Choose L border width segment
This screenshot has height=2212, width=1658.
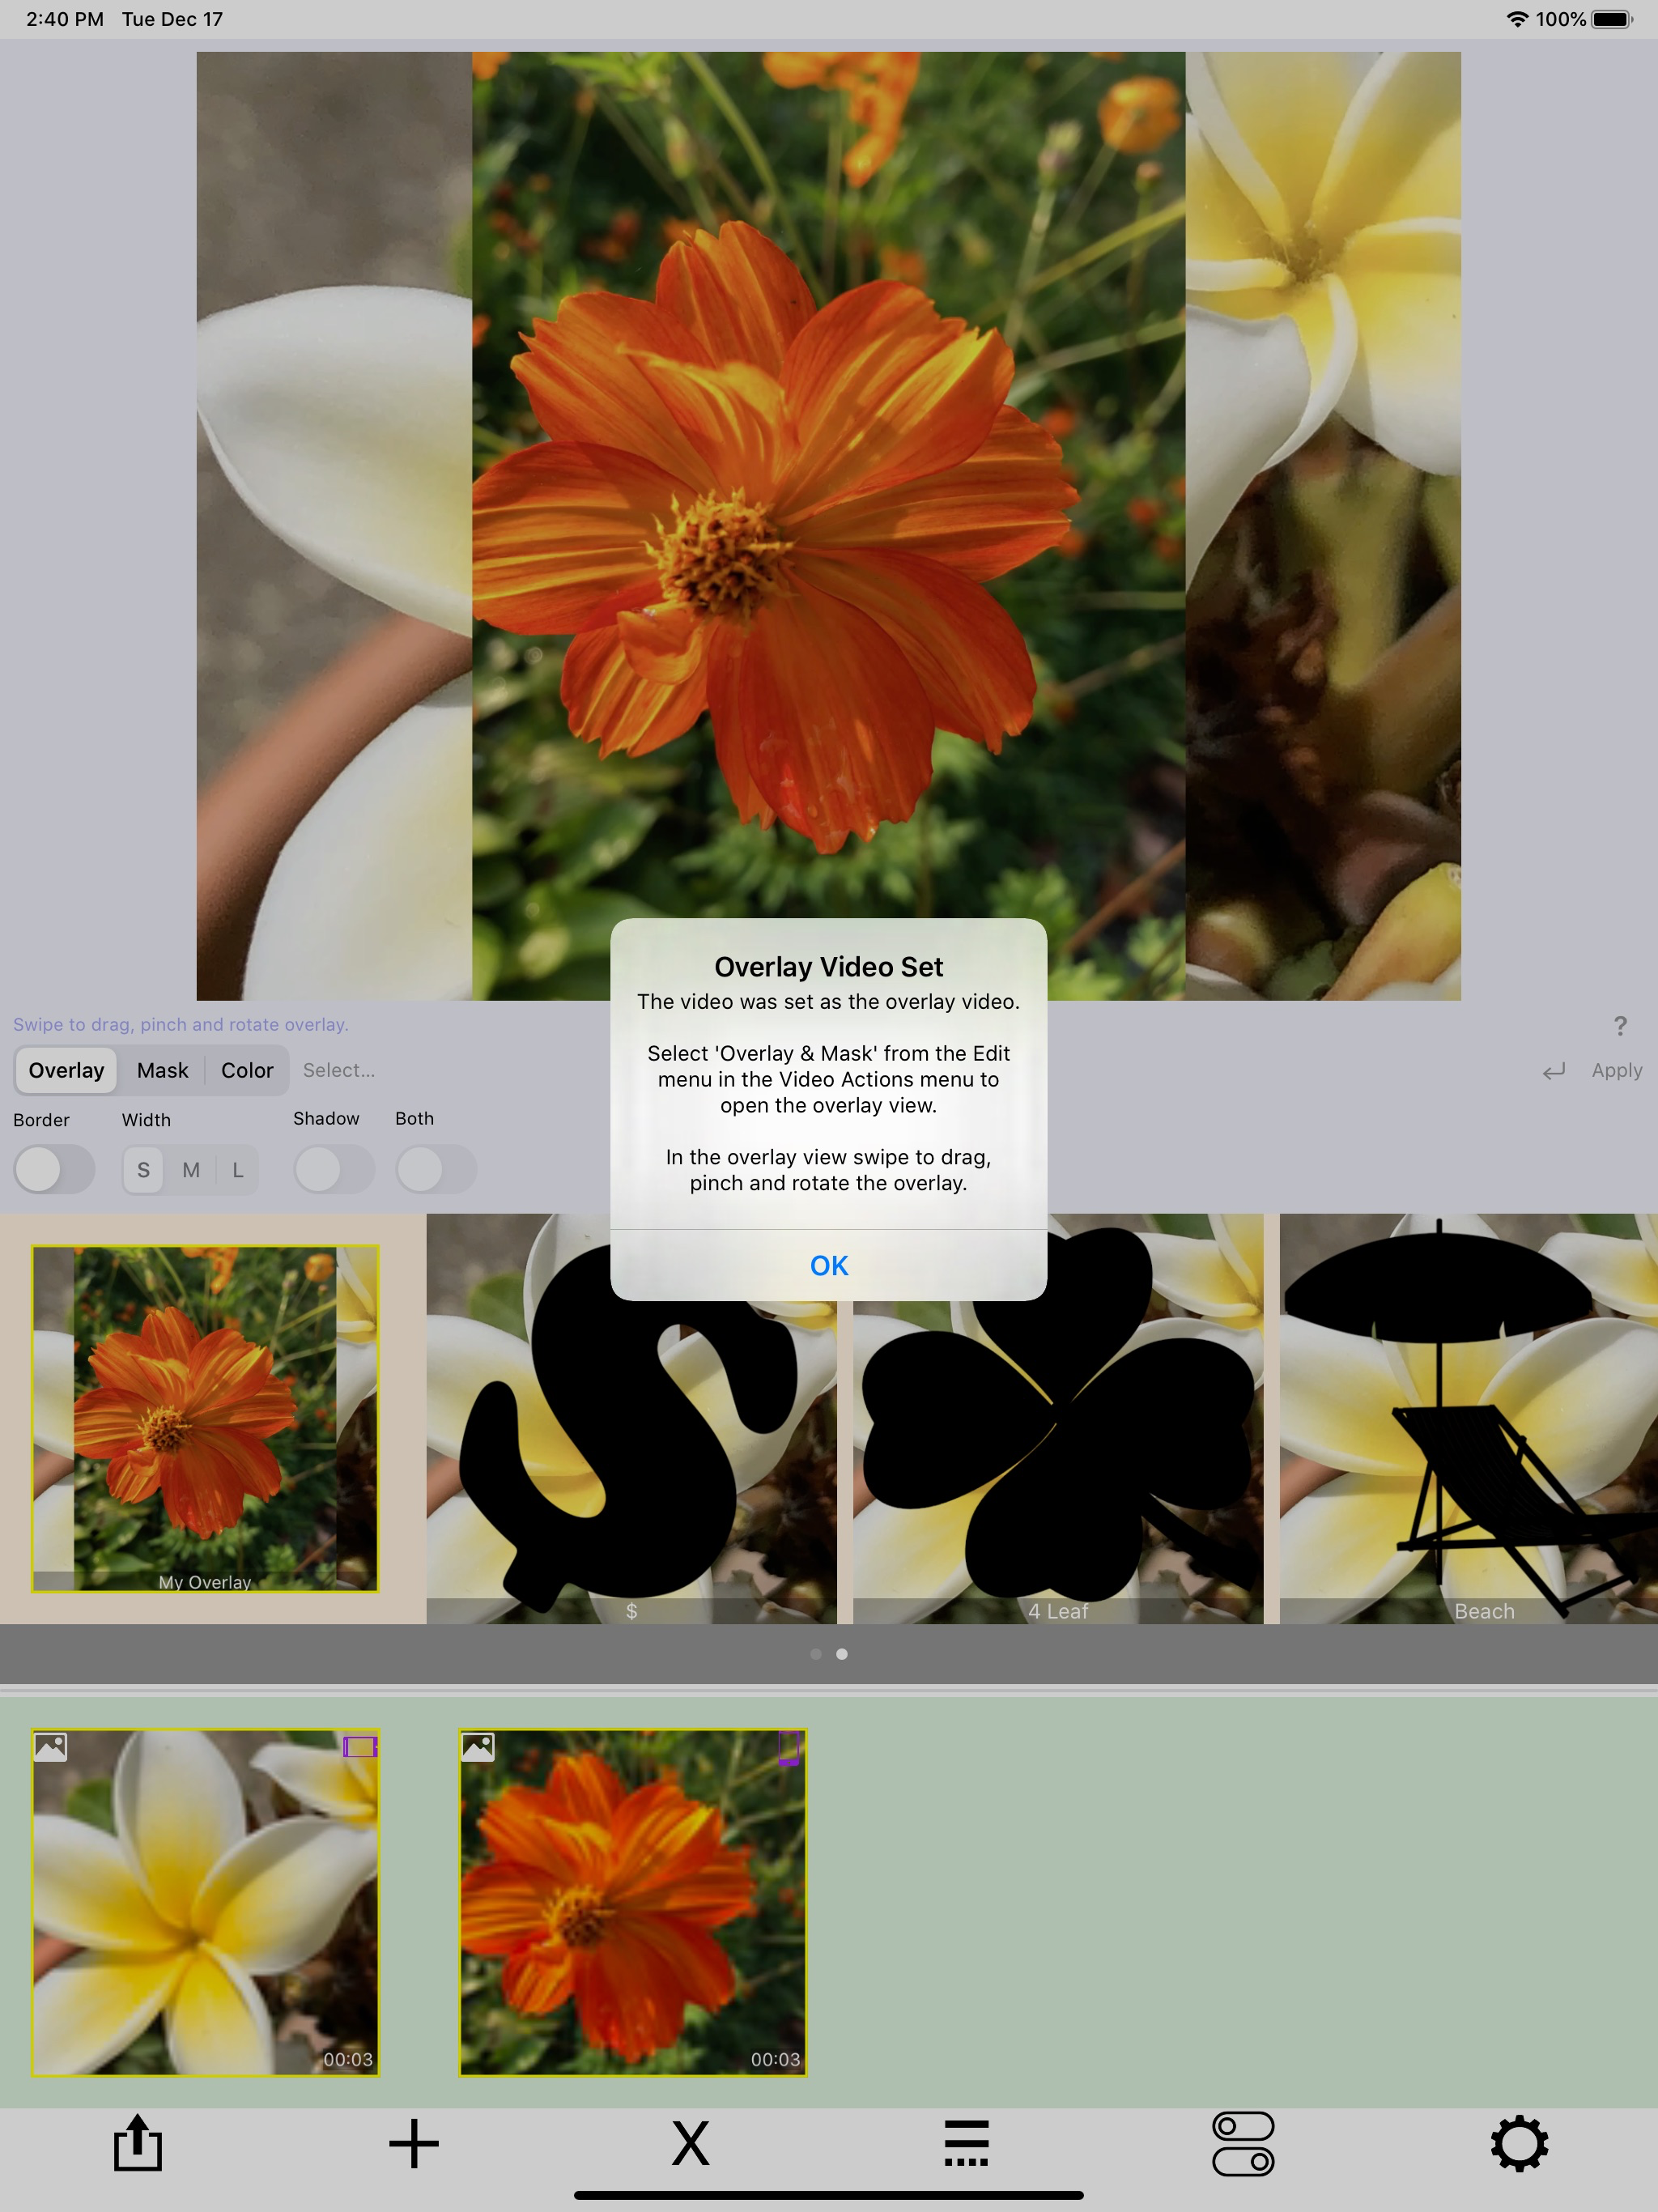click(238, 1170)
